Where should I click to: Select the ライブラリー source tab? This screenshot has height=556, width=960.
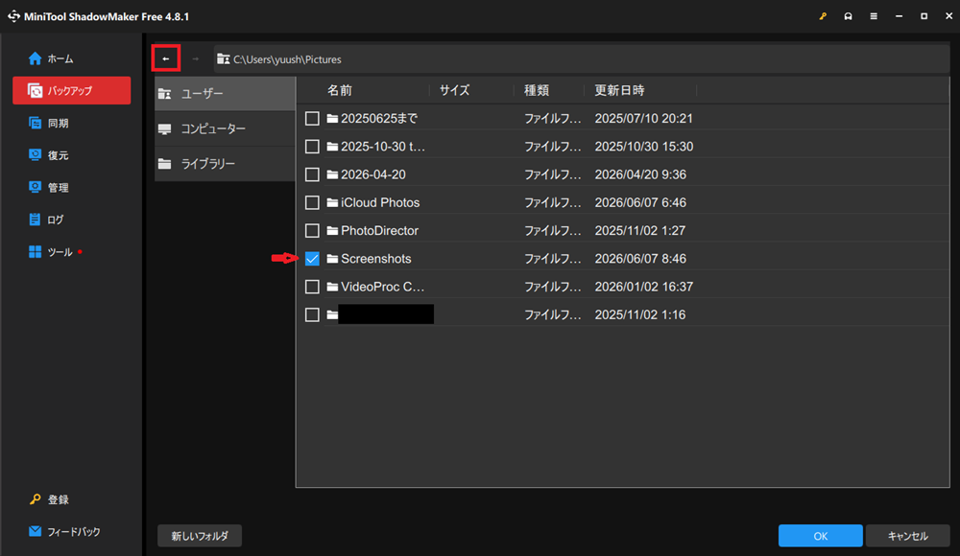point(225,164)
